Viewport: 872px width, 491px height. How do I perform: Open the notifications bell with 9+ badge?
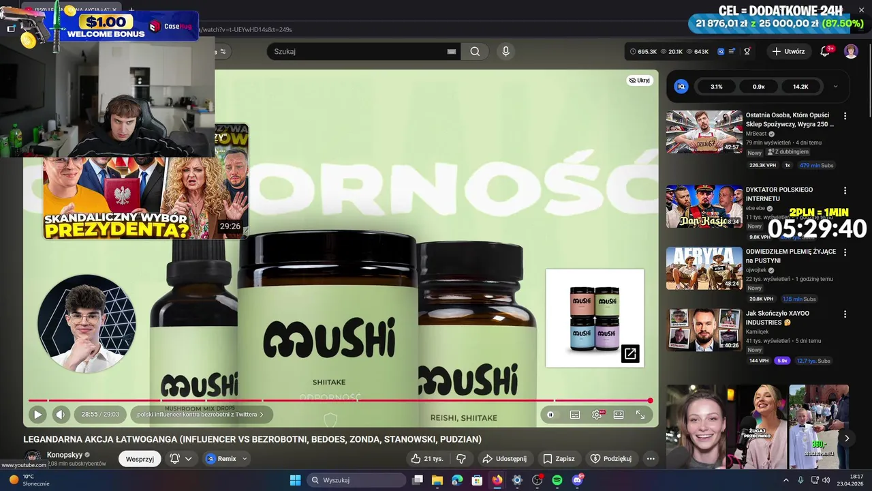click(825, 51)
